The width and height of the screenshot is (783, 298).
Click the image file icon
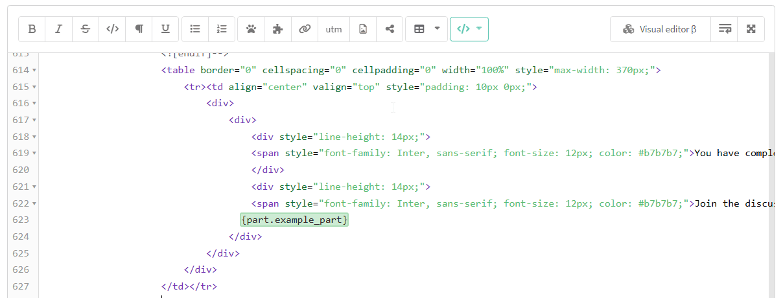click(x=363, y=29)
